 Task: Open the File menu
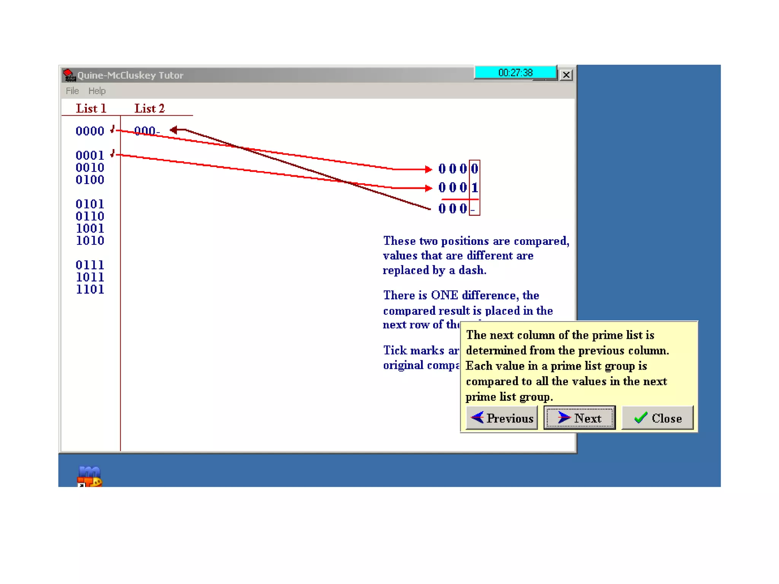coord(72,91)
